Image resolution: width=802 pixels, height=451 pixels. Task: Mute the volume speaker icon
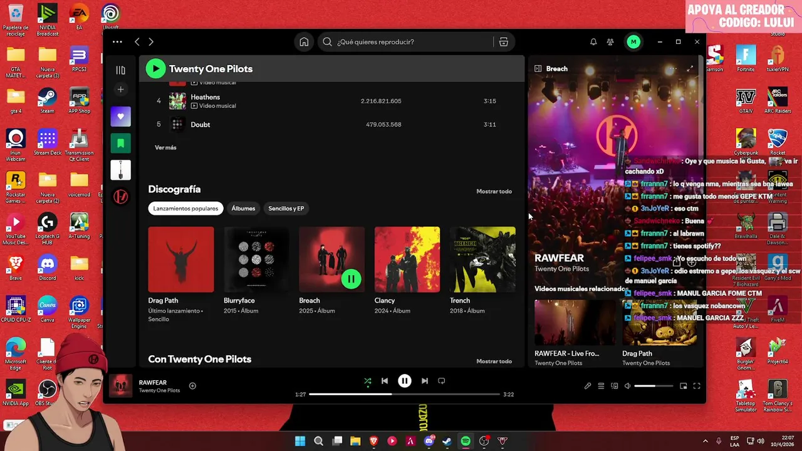[627, 386]
